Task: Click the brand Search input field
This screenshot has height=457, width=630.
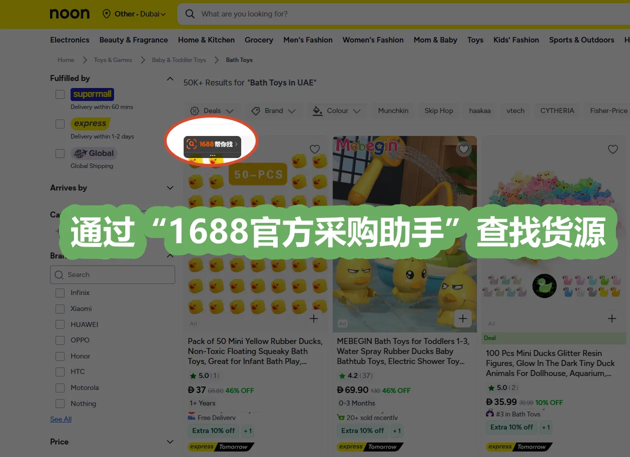Action: click(x=113, y=274)
